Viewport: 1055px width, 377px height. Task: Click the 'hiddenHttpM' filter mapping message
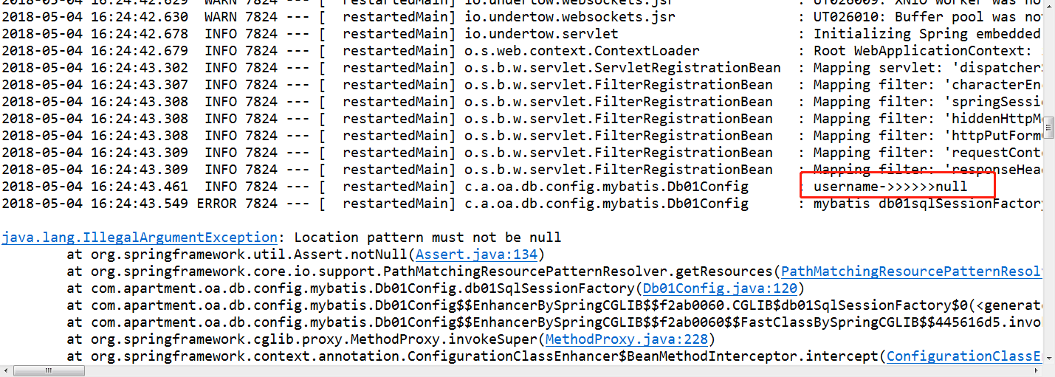[927, 119]
